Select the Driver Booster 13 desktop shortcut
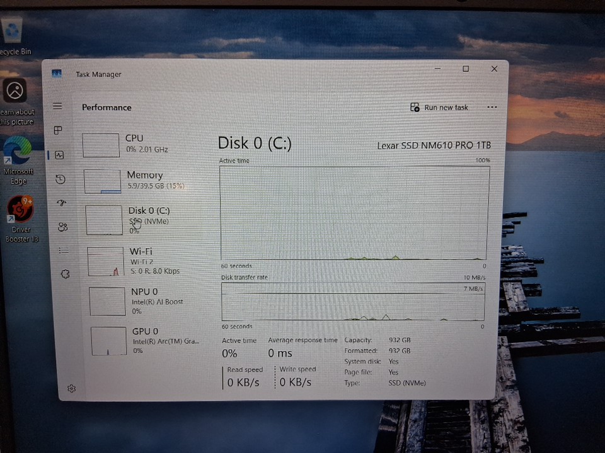605x453 pixels. 21,218
